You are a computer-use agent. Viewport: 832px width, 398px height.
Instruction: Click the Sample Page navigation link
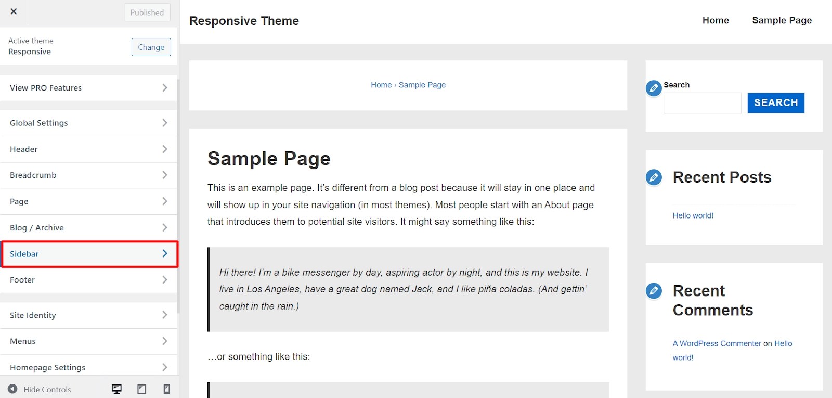coord(782,20)
